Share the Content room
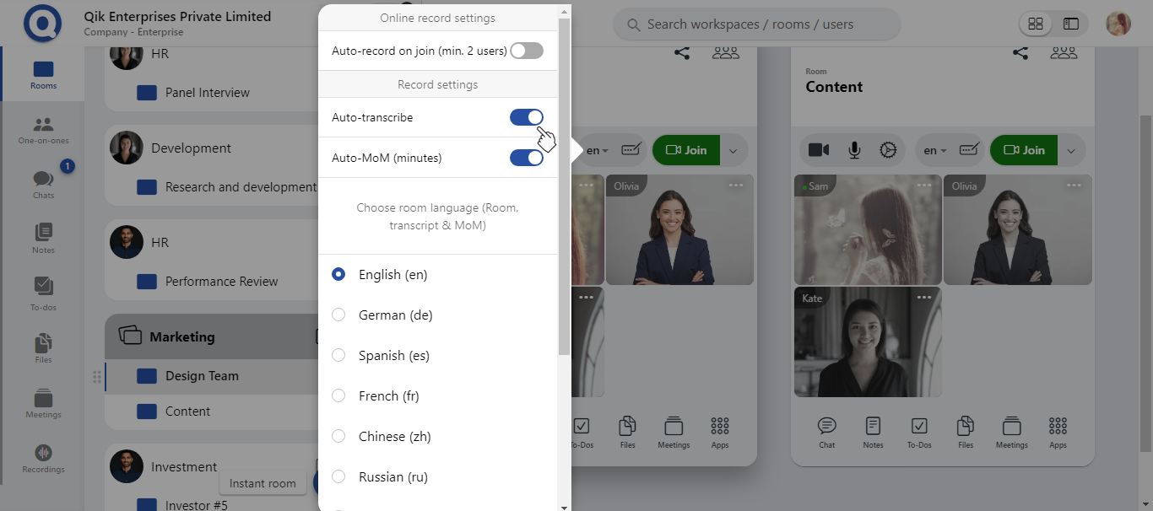This screenshot has width=1153, height=511. (x=1020, y=51)
